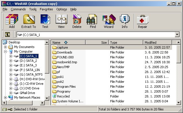Expand the (H:) DVD-RW Drive node
Viewport: 183px width, 113px height.
(x=11, y=79)
